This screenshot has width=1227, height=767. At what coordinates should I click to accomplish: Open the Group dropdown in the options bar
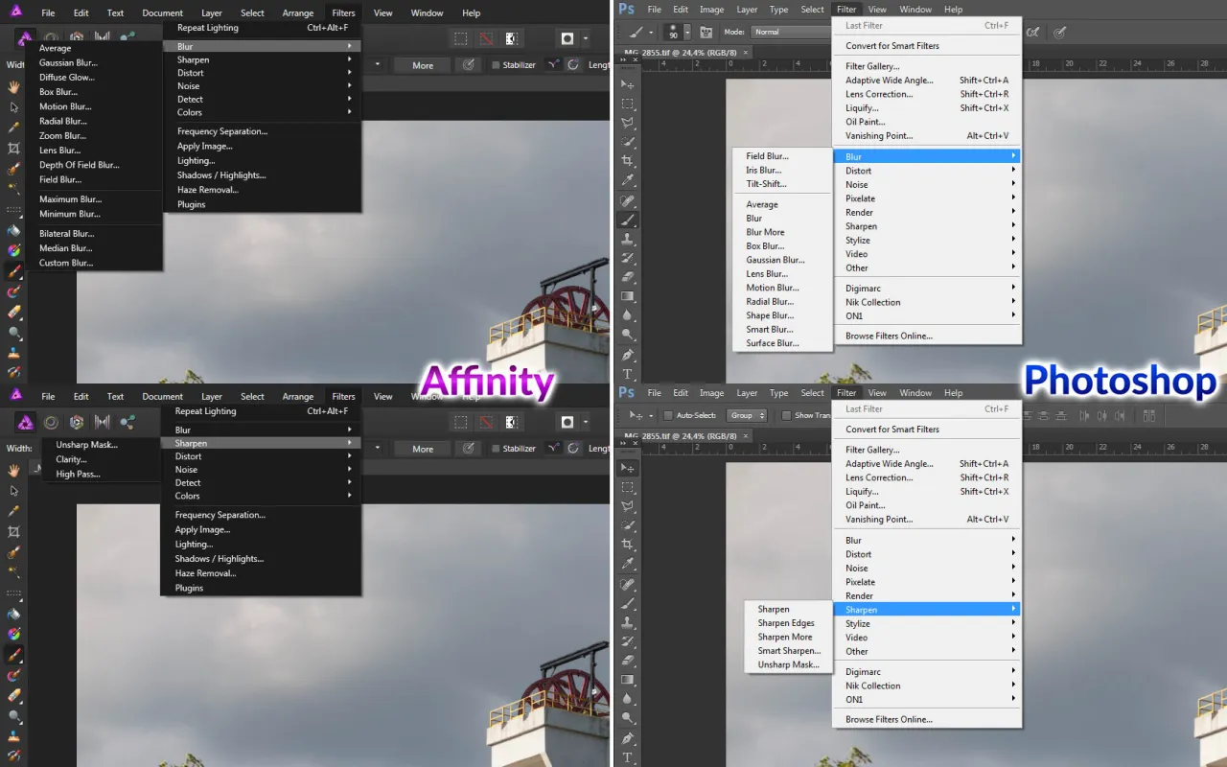[x=747, y=415]
